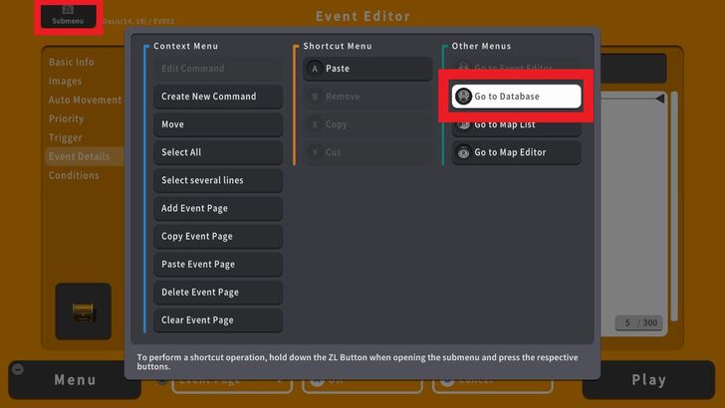Click the Go to Map List icon

point(463,124)
